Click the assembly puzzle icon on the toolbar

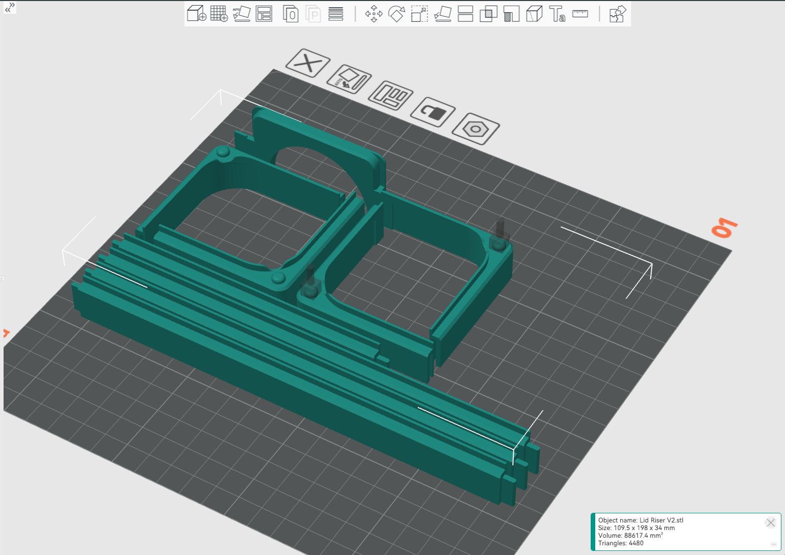coord(617,14)
